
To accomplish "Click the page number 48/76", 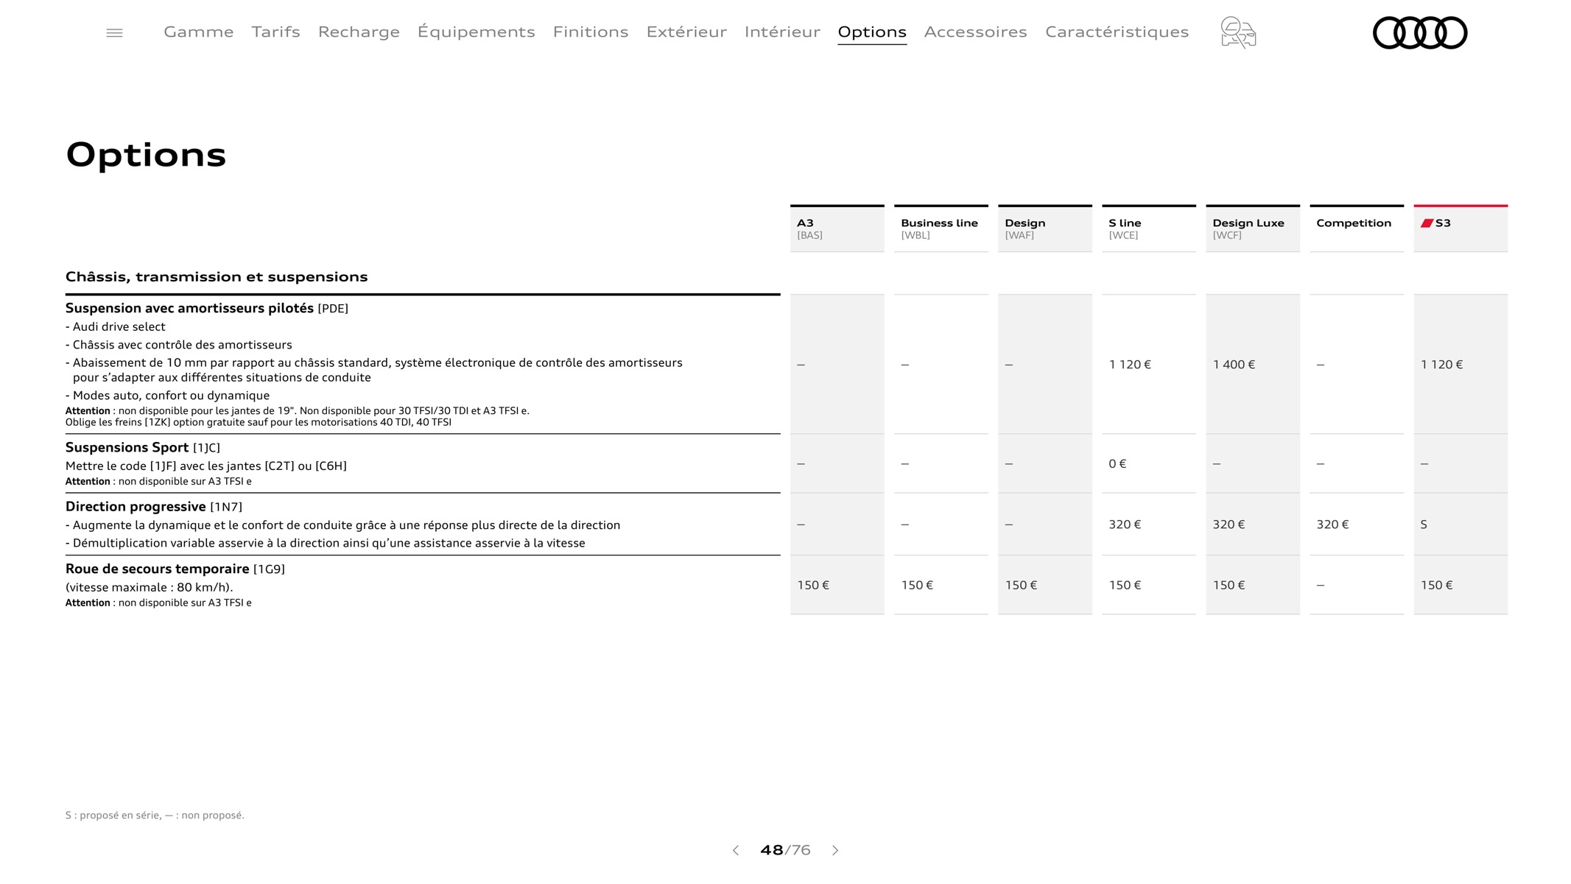I will click(785, 850).
